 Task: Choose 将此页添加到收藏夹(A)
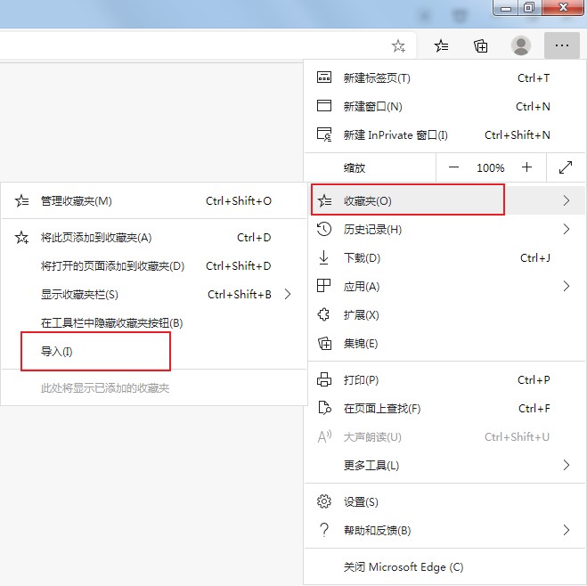pyautogui.click(x=154, y=237)
